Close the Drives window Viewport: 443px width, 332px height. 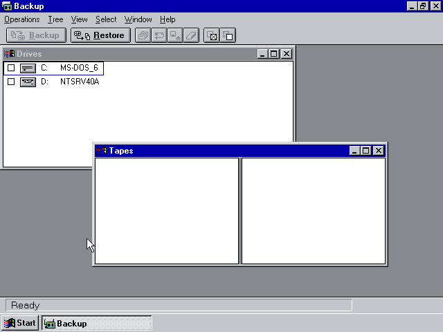click(x=287, y=54)
